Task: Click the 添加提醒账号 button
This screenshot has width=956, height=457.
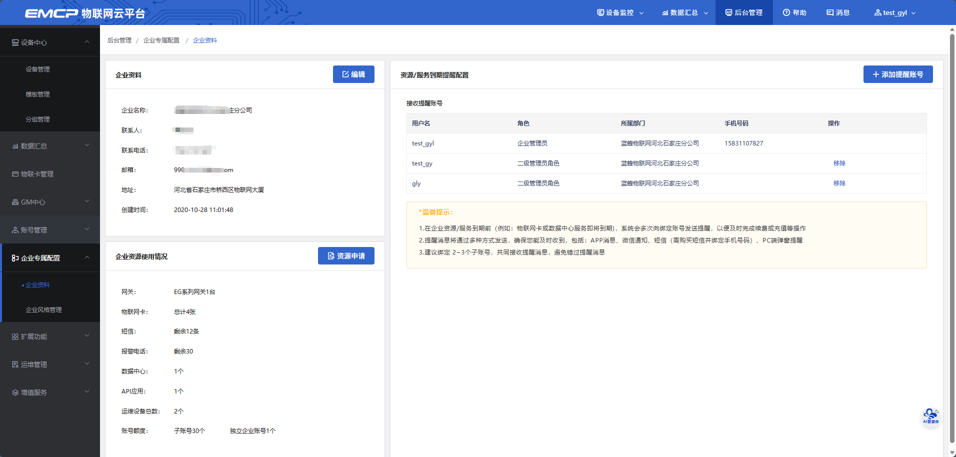Action: pos(897,74)
